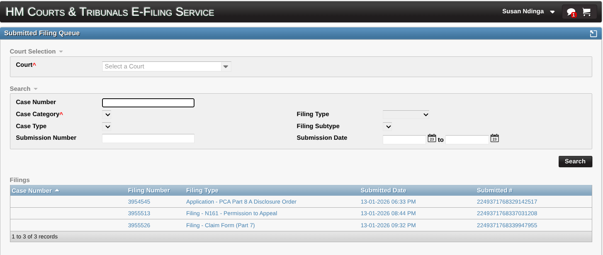
Task: Open the Submission Date start calendar icon
Action: [x=432, y=138]
